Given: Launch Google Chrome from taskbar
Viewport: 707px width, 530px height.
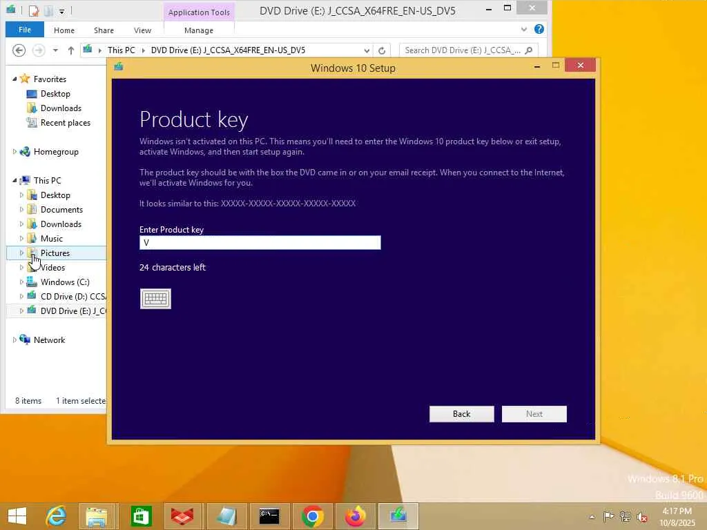Looking at the screenshot, I should coord(313,516).
